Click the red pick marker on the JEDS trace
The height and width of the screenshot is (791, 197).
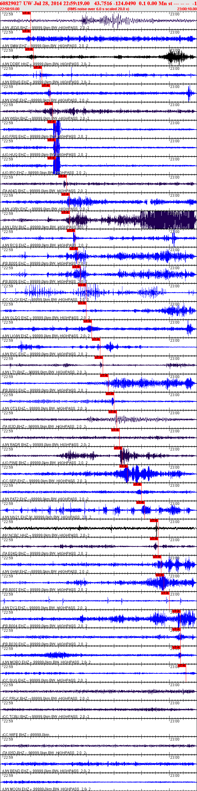(26, 13)
